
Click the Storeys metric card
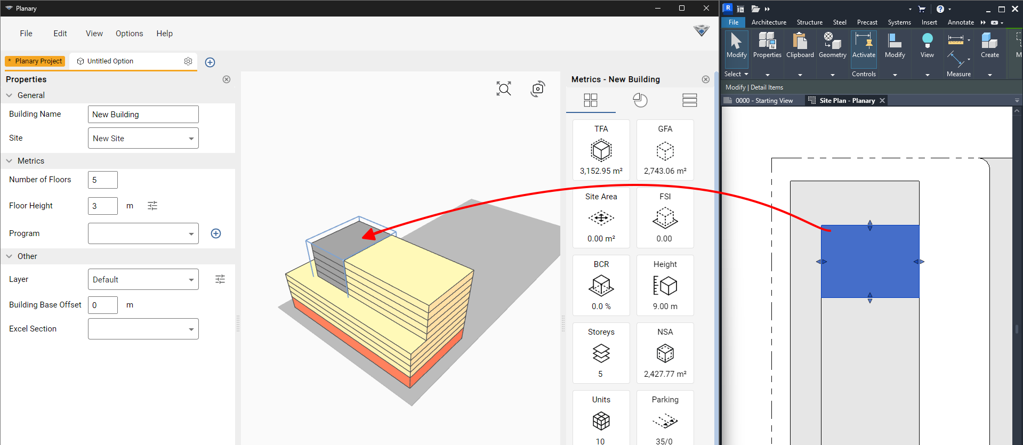point(601,353)
